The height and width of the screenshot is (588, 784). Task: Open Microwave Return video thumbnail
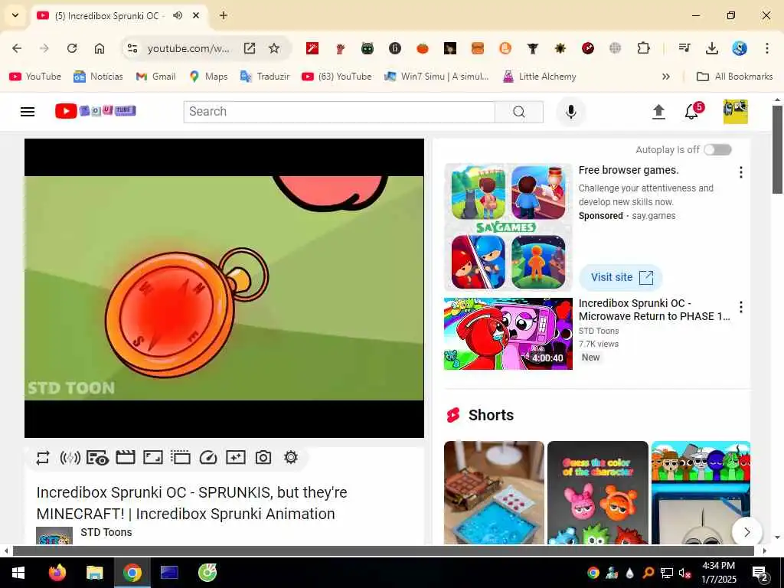(508, 334)
